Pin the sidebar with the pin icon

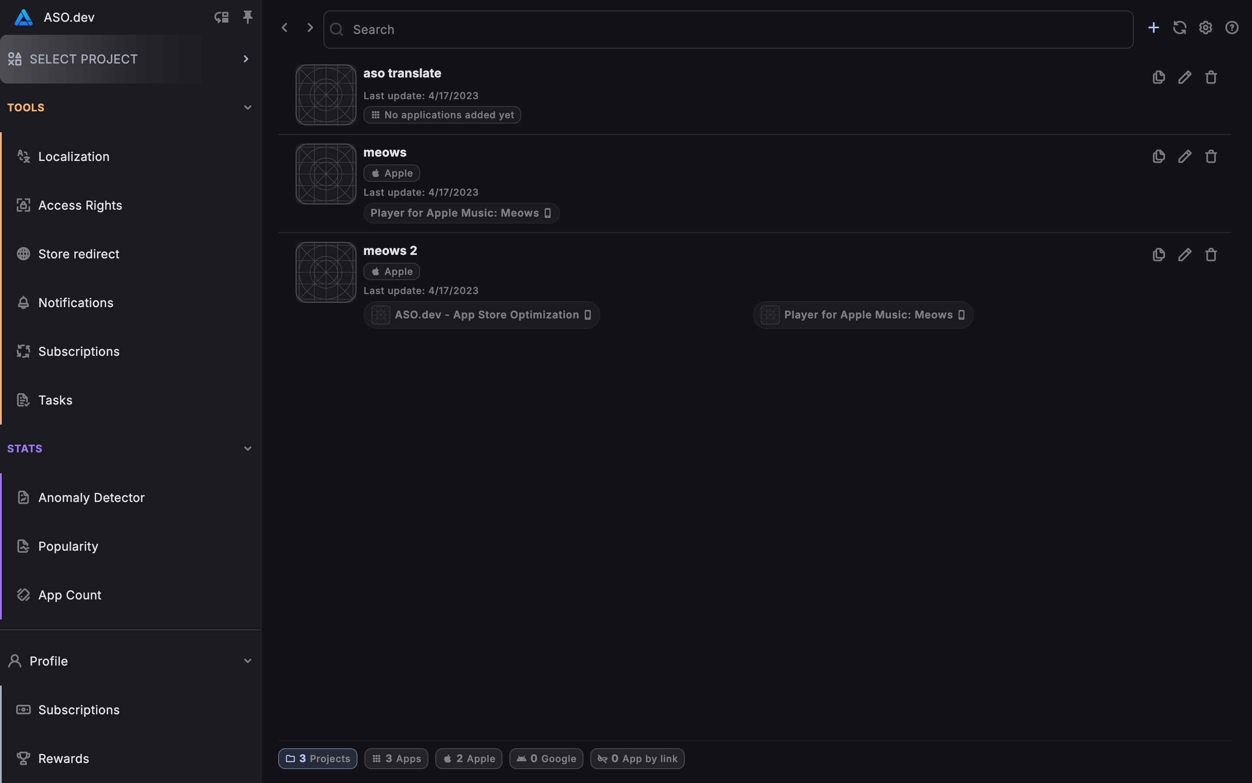click(248, 17)
